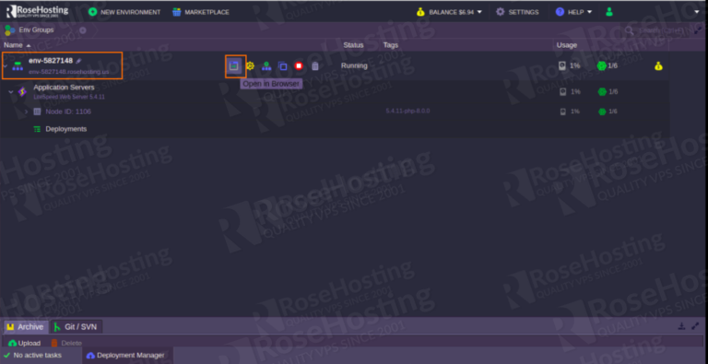Expand the deployment manager panel to full size
Screen dimensions: 708x364
point(695,325)
